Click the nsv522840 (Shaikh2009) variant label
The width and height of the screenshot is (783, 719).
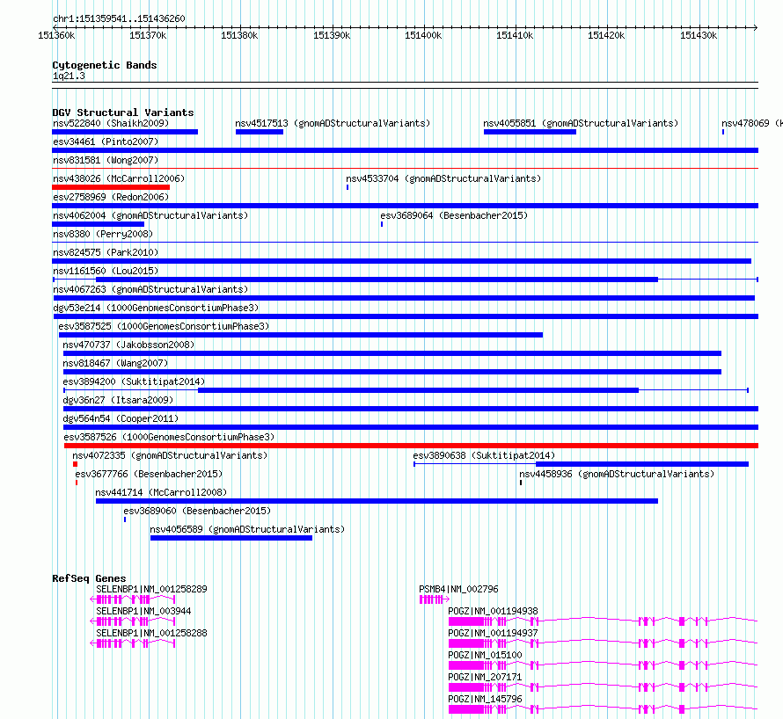pos(111,123)
